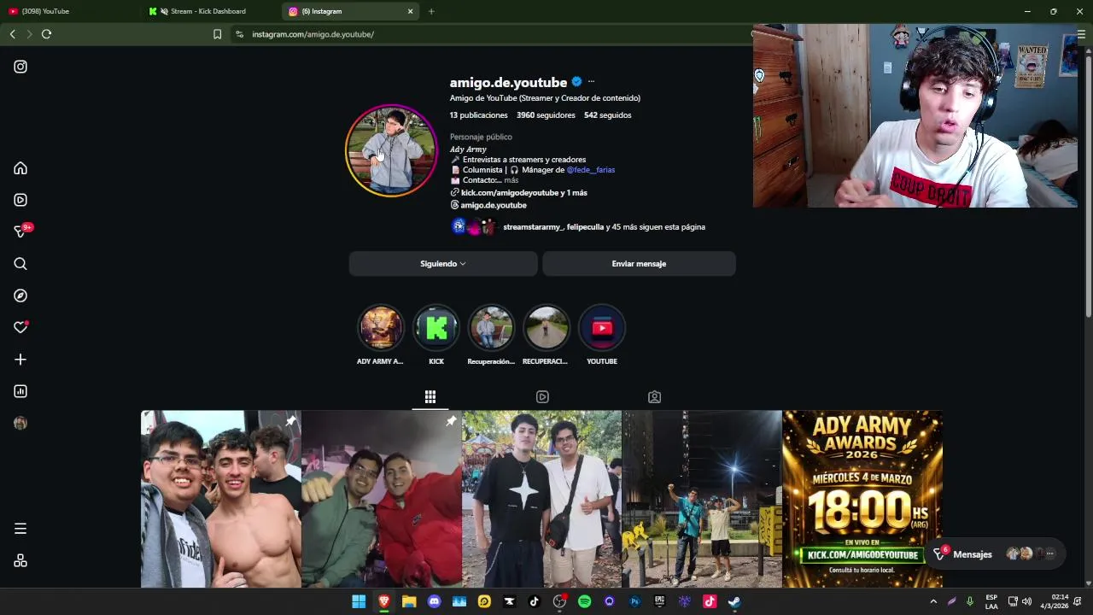Open kick.com/amigodeyoutube y 1 más link
The image size is (1093, 615).
523,193
